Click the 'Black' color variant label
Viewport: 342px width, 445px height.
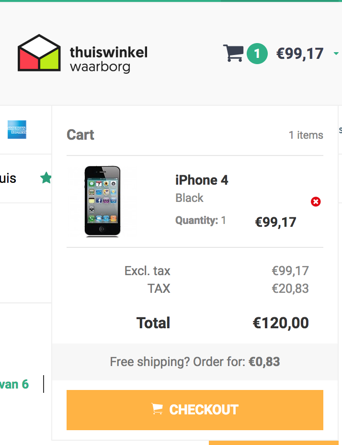pos(190,198)
